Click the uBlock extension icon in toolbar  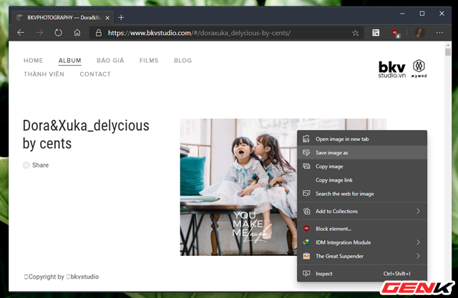(394, 33)
